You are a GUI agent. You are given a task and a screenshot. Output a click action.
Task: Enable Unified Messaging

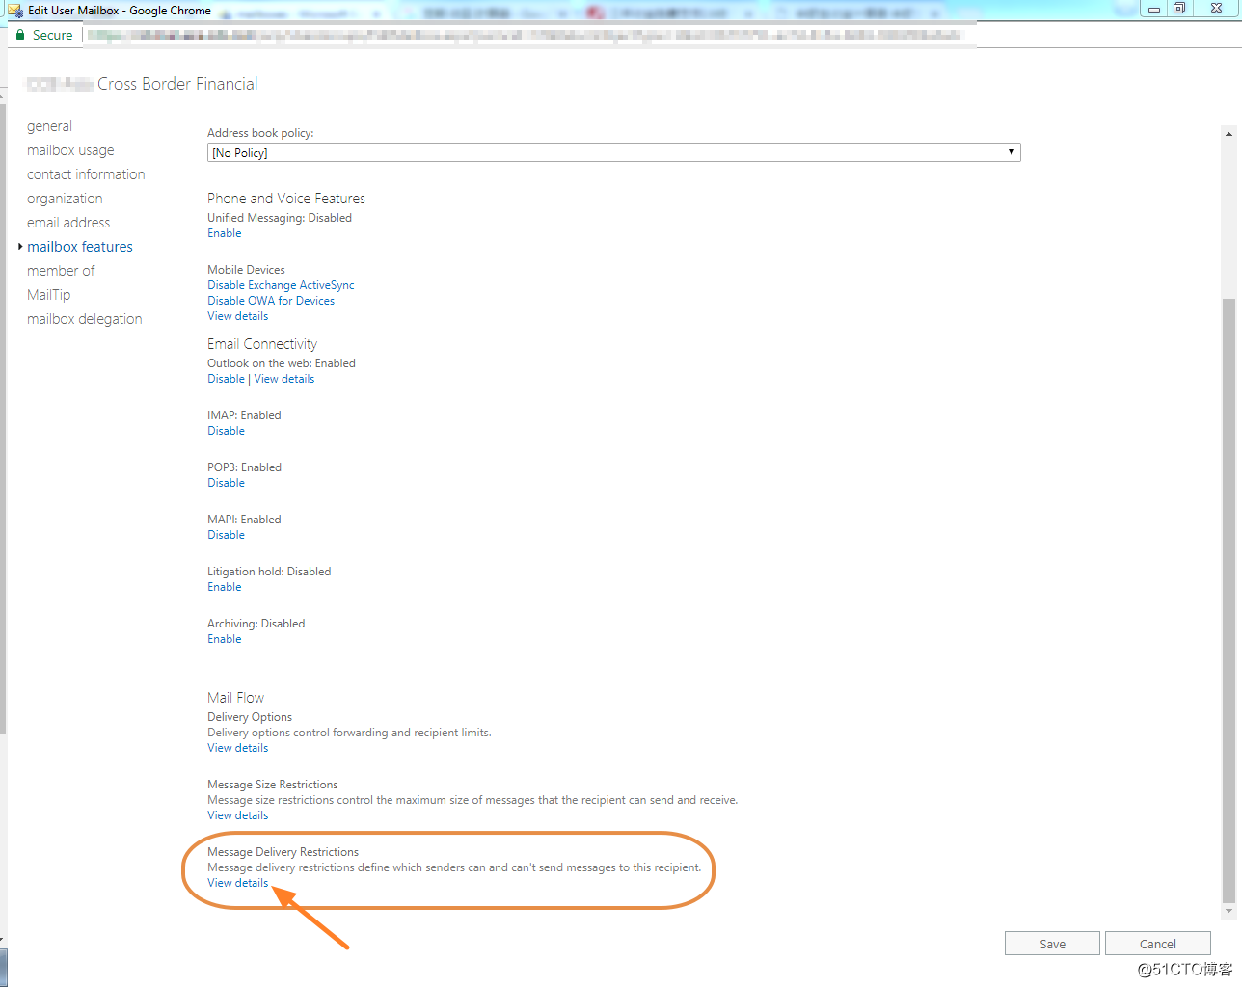(x=225, y=233)
